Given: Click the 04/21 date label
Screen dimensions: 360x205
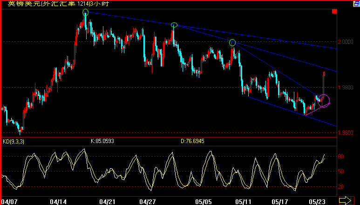Looking at the screenshot, I should 107,202.
